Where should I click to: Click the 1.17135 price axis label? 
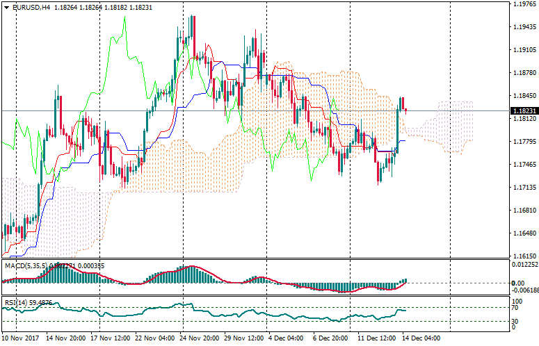click(x=522, y=188)
